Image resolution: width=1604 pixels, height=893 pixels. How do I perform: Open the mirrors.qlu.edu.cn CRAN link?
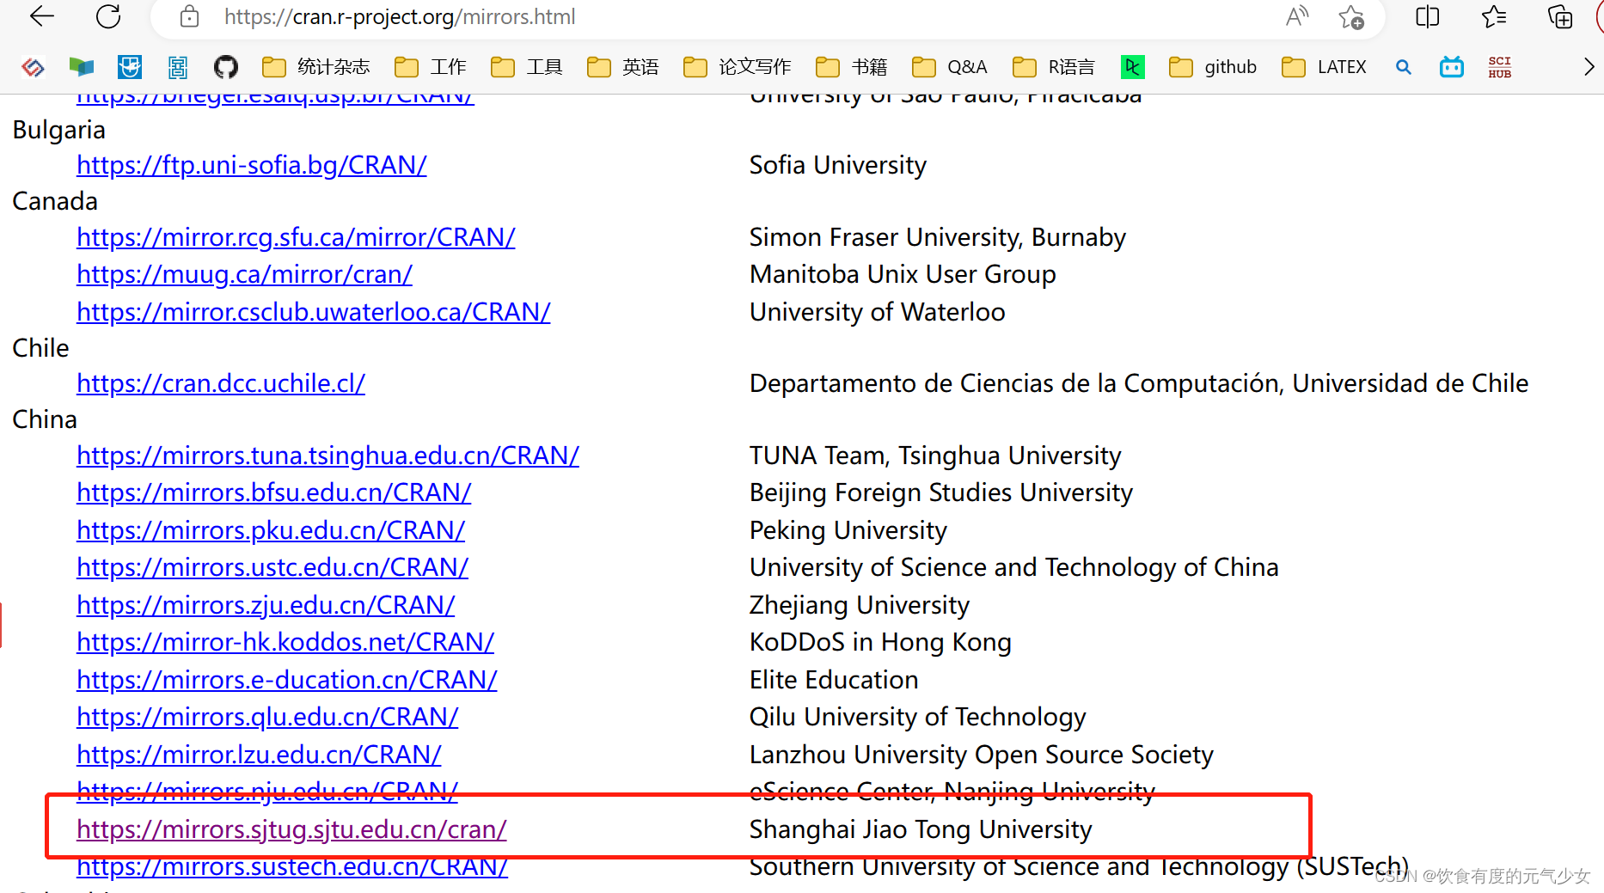point(267,717)
